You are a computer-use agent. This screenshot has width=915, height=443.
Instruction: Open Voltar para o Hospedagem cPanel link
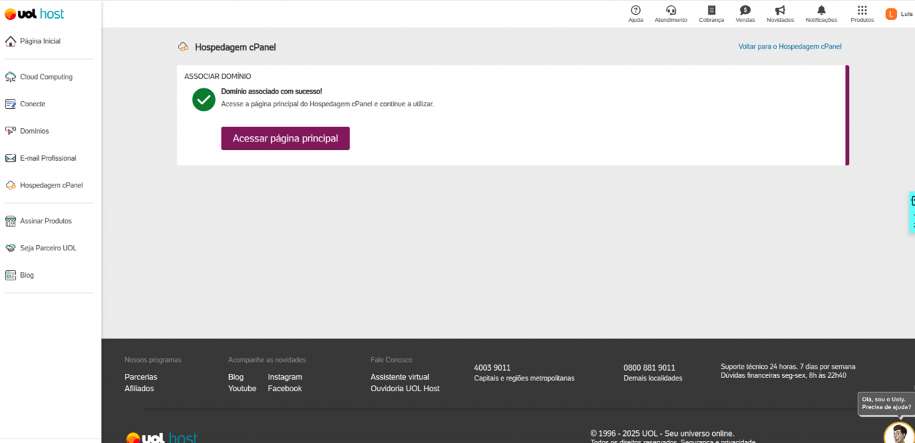tap(789, 46)
